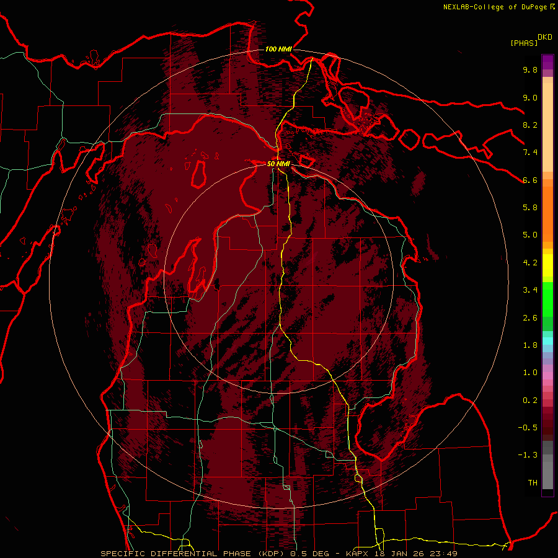Select the DKD legend title
The height and width of the screenshot is (558, 558).
(545, 37)
